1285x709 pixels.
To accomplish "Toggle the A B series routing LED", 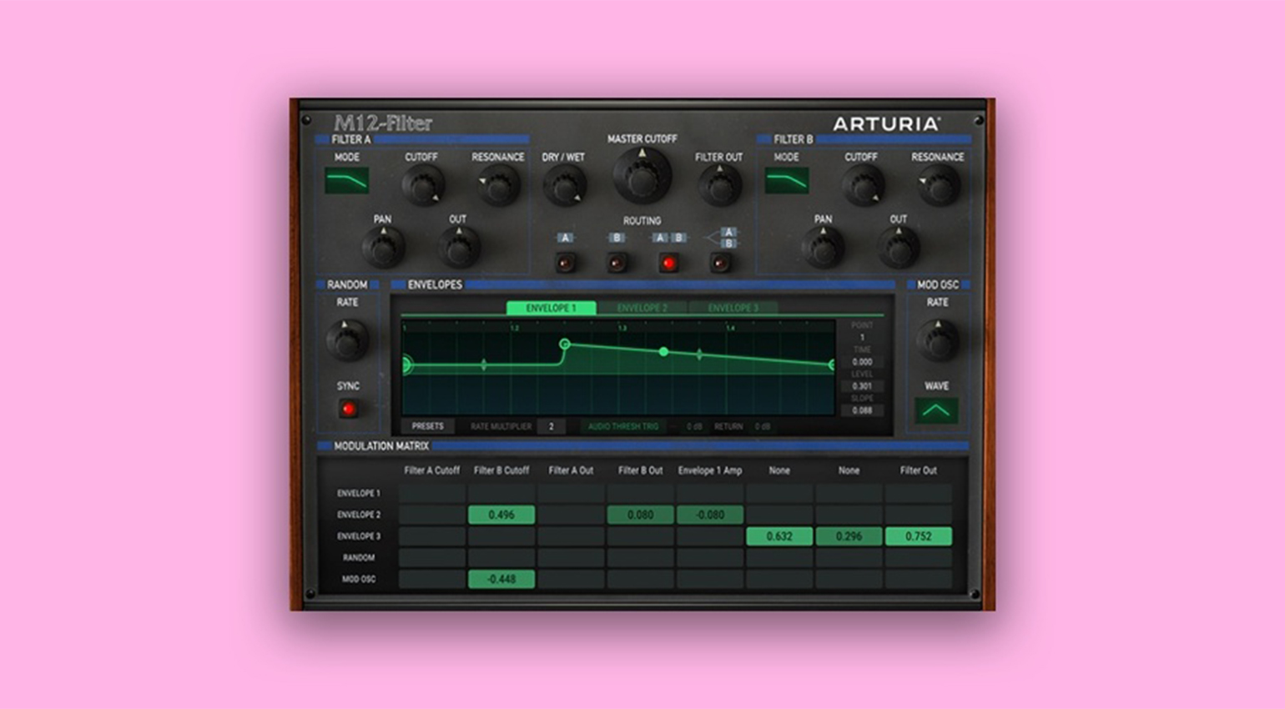I will click(x=668, y=264).
